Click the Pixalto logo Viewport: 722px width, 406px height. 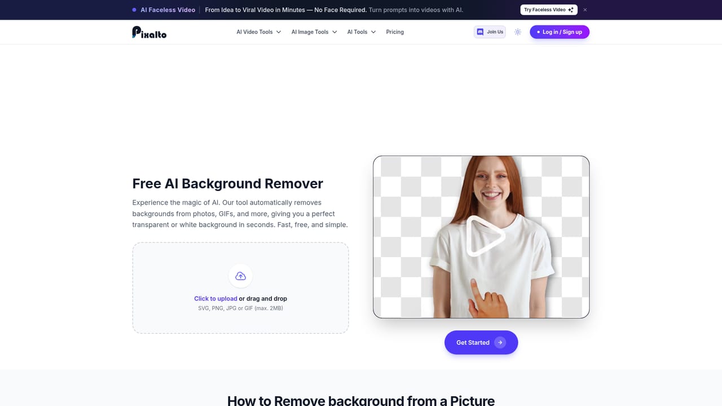tap(149, 32)
